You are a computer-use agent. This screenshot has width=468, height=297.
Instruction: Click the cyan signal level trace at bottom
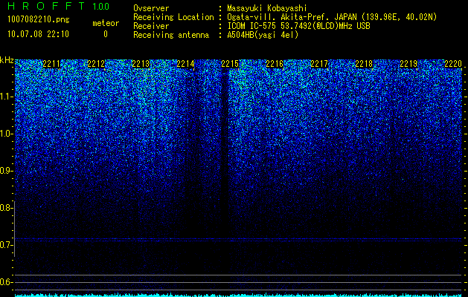point(238,296)
